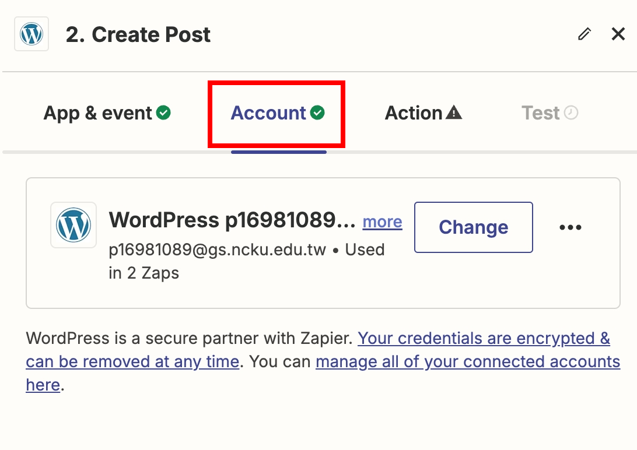Expand account name with the more link
The width and height of the screenshot is (637, 450).
click(x=382, y=222)
